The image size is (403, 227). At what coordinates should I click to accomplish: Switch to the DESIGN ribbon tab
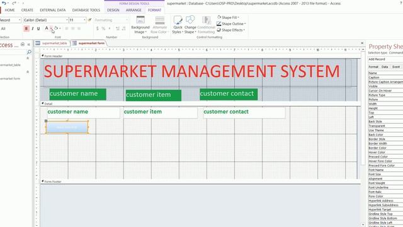(113, 10)
